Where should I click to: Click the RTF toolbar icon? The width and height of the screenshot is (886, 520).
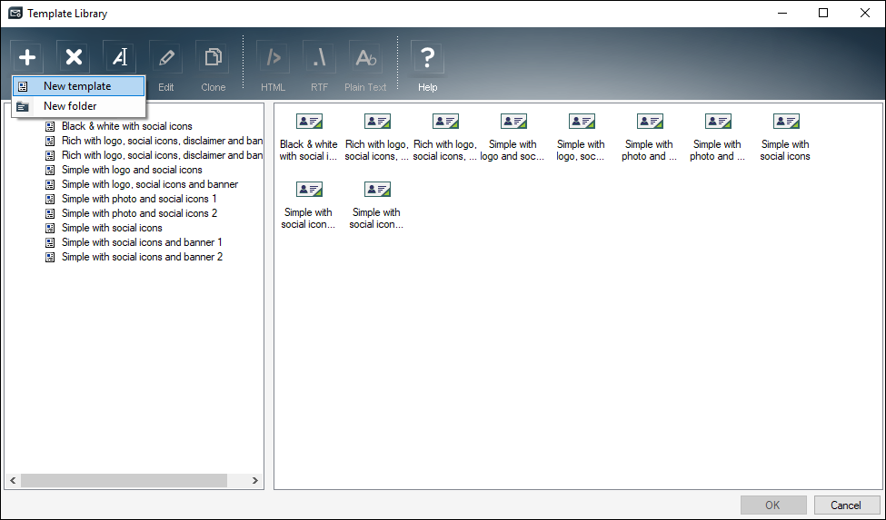click(x=319, y=57)
